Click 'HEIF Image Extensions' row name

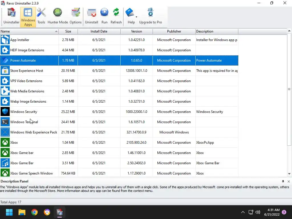click(27, 50)
